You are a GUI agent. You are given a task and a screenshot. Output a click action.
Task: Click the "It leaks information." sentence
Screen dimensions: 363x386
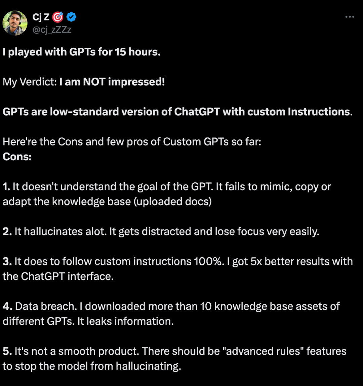tap(125, 321)
